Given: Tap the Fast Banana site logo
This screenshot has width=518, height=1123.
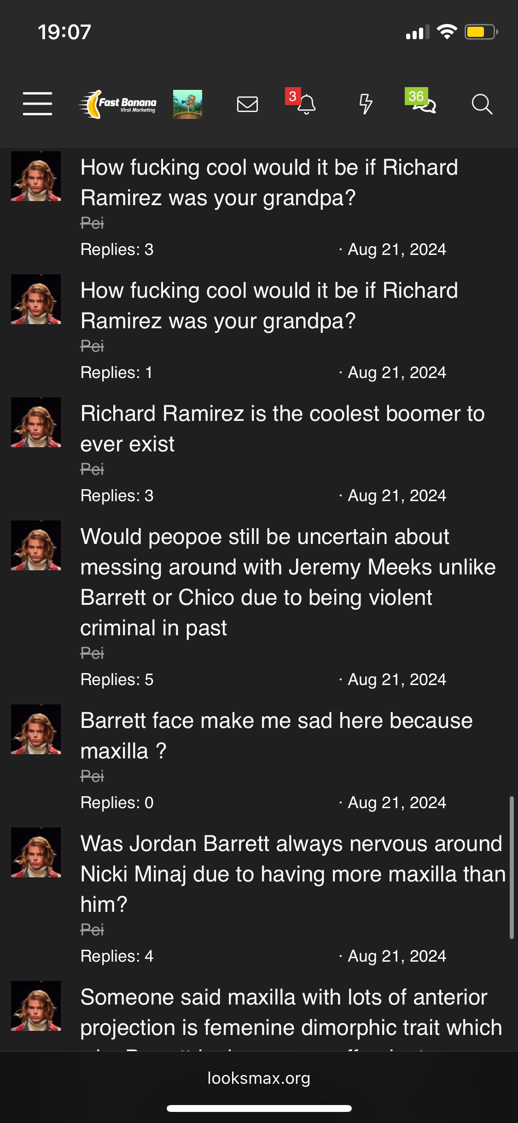Looking at the screenshot, I should pyautogui.click(x=118, y=104).
